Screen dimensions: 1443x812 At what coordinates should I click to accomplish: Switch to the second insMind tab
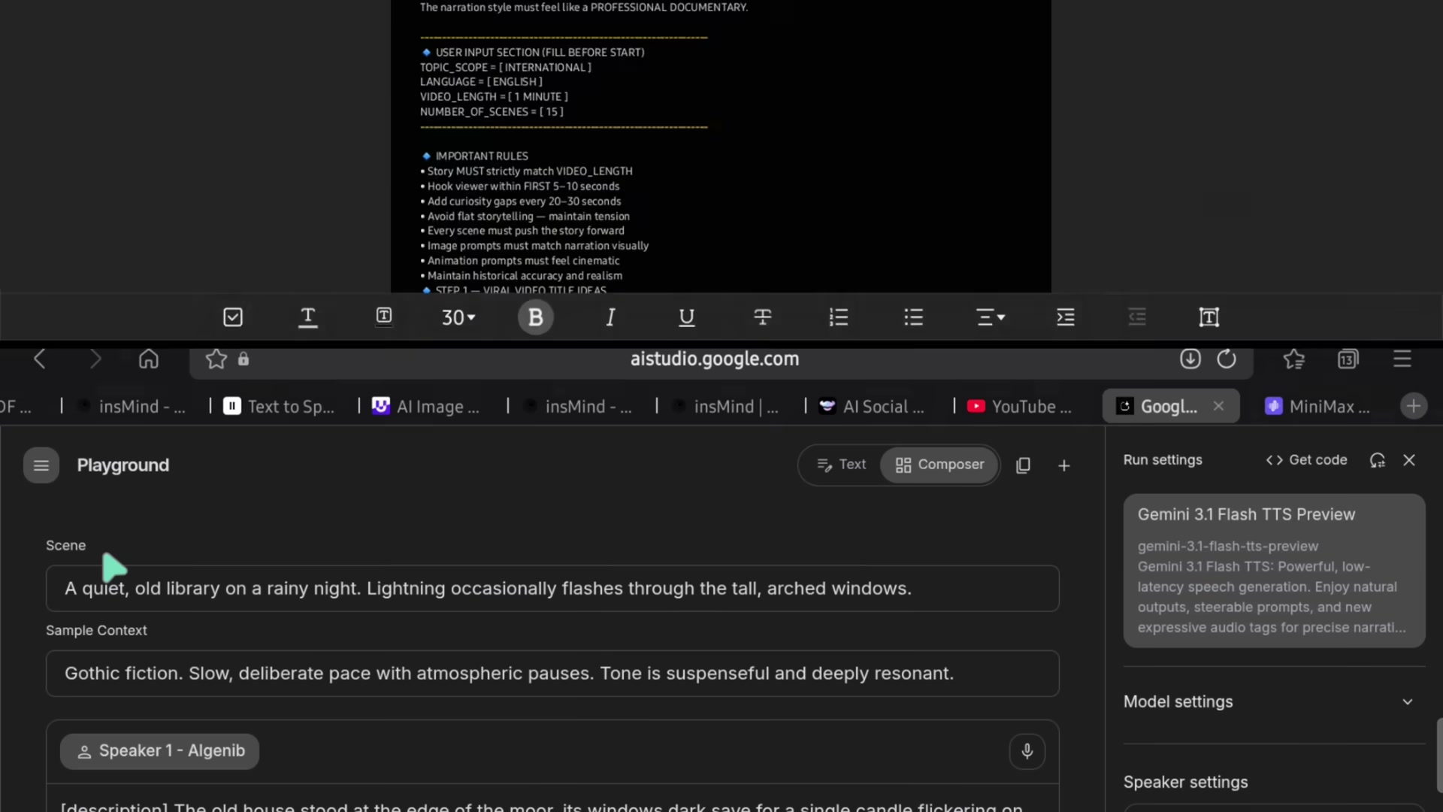[x=579, y=407]
